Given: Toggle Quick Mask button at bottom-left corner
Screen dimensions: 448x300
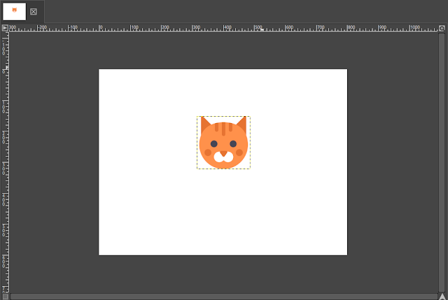Looking at the screenshot, I should click(5, 296).
